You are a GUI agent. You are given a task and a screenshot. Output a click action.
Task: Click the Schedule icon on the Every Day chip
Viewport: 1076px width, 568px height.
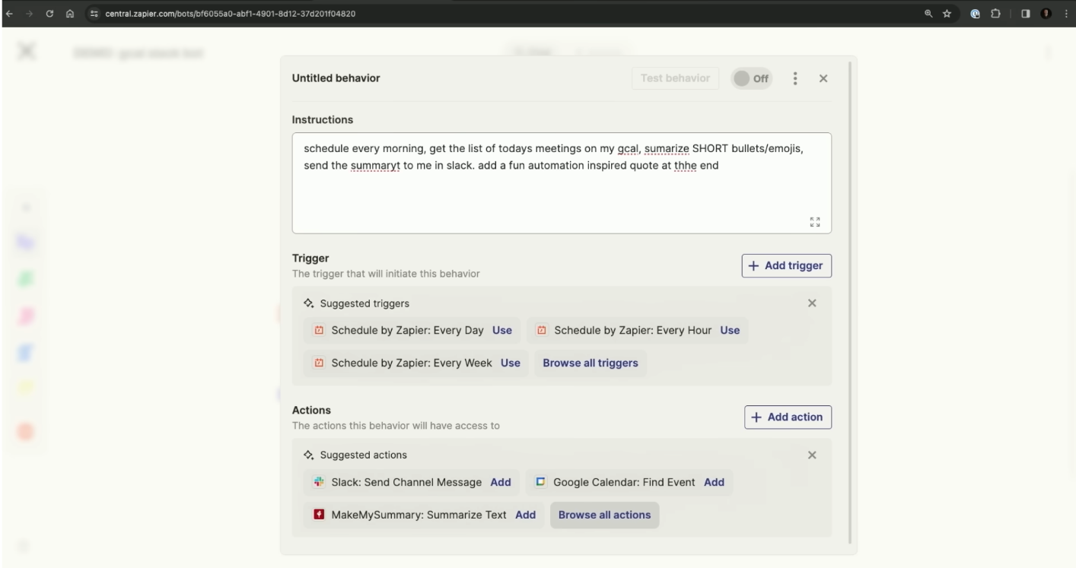(319, 330)
